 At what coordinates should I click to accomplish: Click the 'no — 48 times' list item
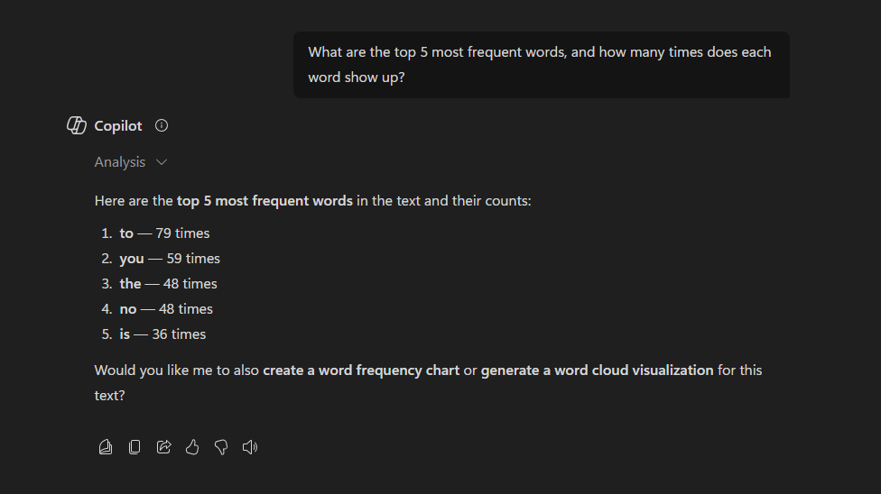[166, 309]
